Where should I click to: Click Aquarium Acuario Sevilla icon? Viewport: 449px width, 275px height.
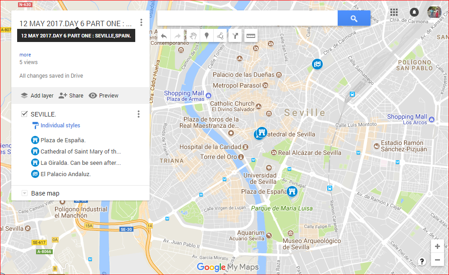269,236
